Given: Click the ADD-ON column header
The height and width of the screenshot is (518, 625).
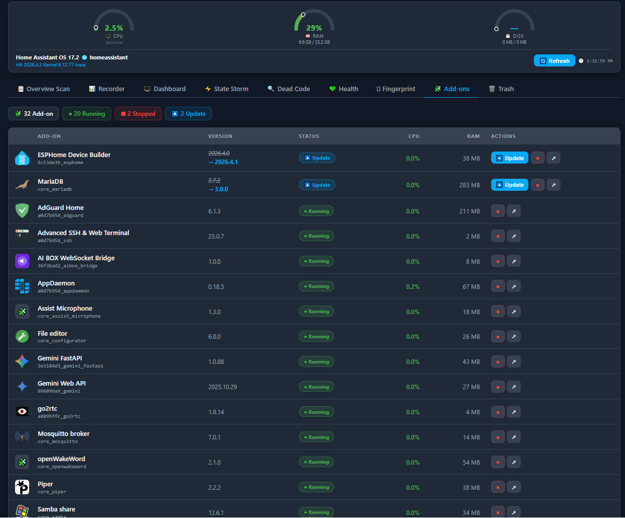Looking at the screenshot, I should point(49,136).
